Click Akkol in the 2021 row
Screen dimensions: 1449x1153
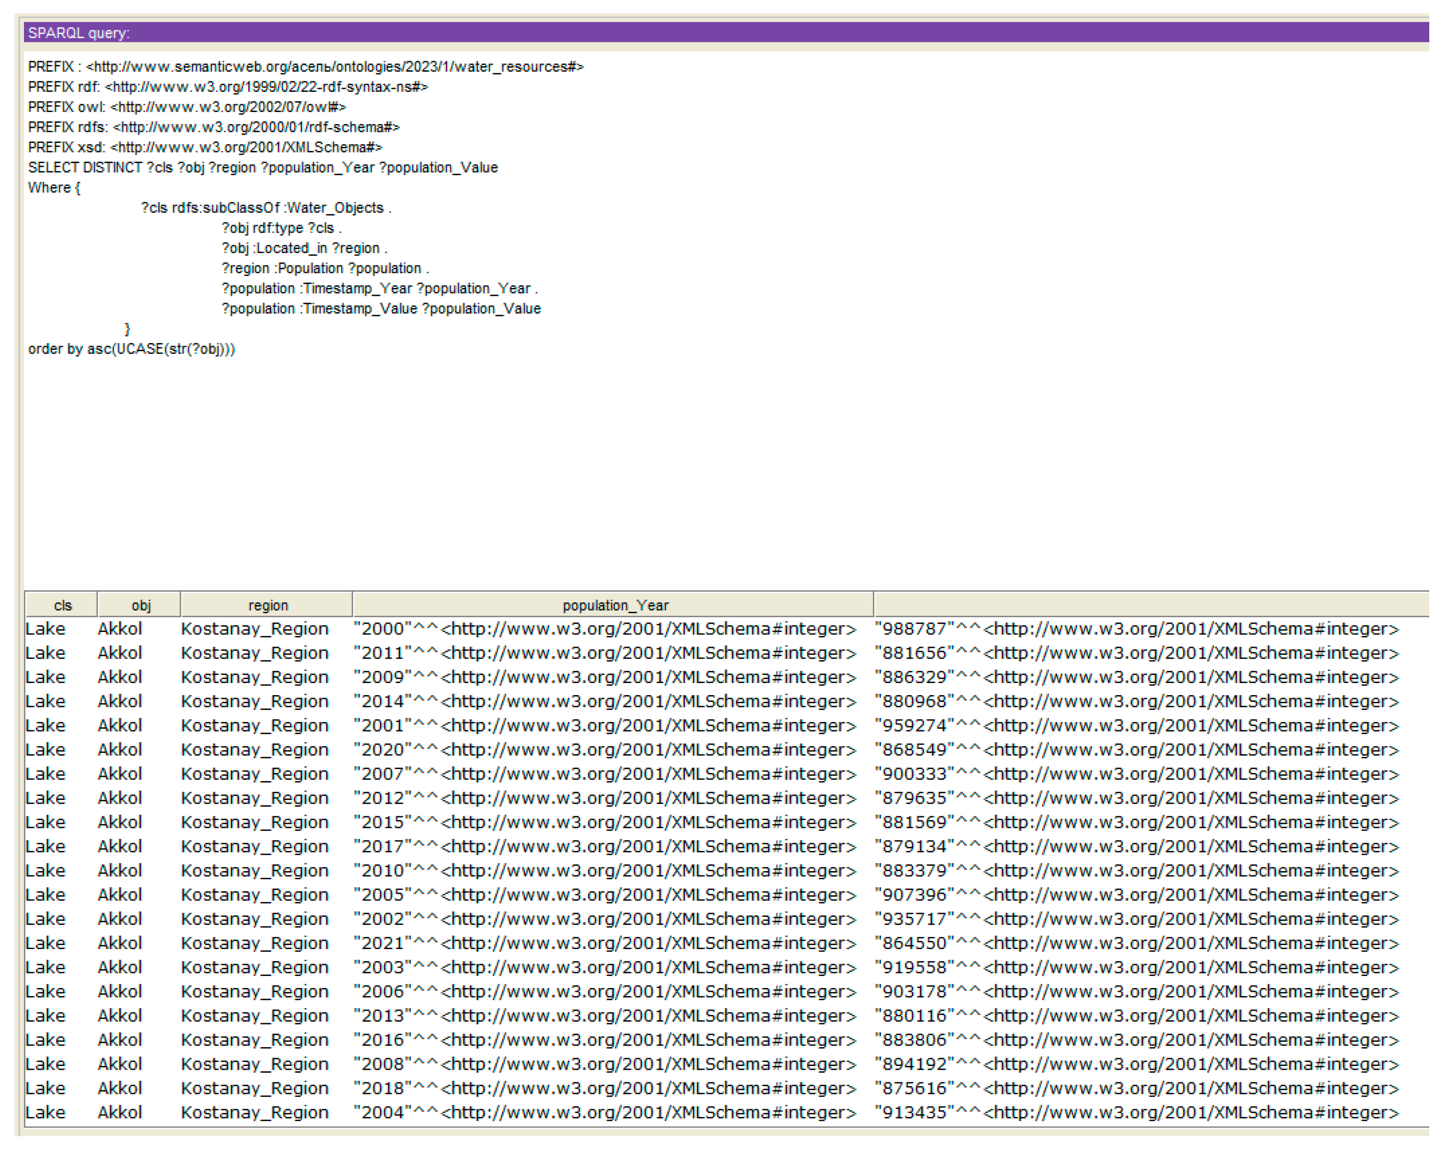tap(120, 944)
